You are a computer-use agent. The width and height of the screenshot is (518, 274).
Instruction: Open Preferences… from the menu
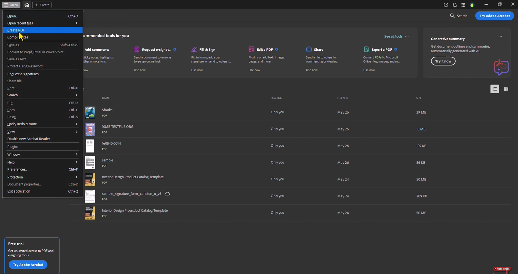[x=43, y=169]
